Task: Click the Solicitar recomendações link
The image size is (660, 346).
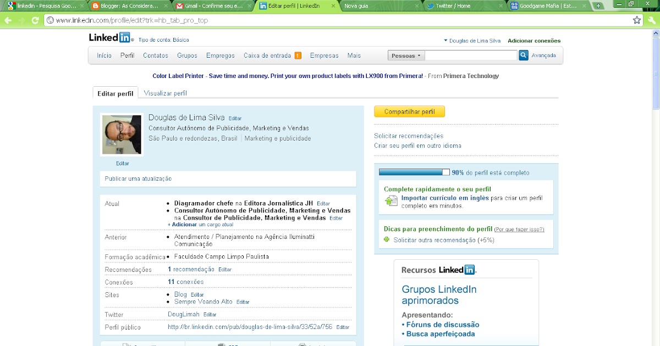Action: [409, 136]
